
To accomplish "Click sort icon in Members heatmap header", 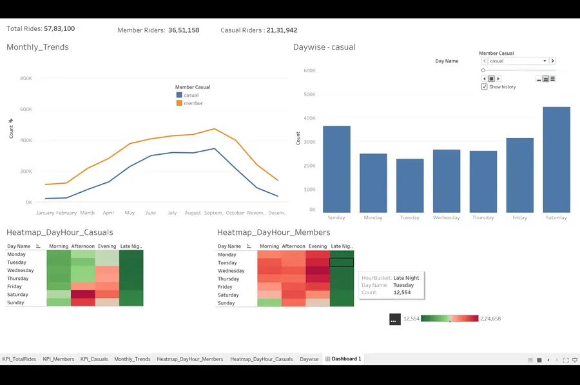I will 249,246.
